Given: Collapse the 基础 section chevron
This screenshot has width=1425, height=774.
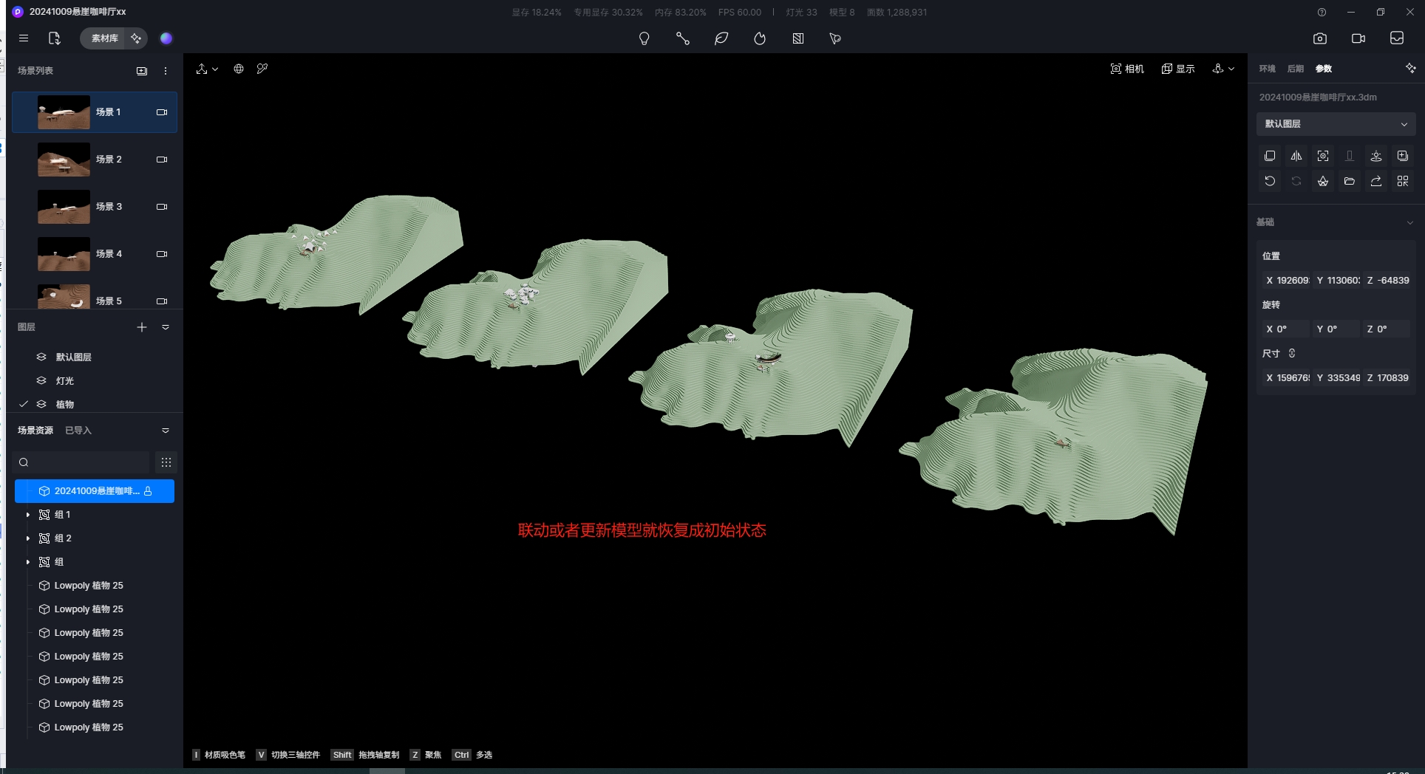Looking at the screenshot, I should [1409, 222].
